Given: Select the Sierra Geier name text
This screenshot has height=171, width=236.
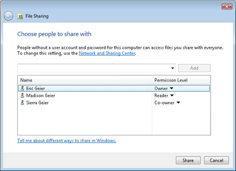Looking at the screenshot, I should click(37, 102).
